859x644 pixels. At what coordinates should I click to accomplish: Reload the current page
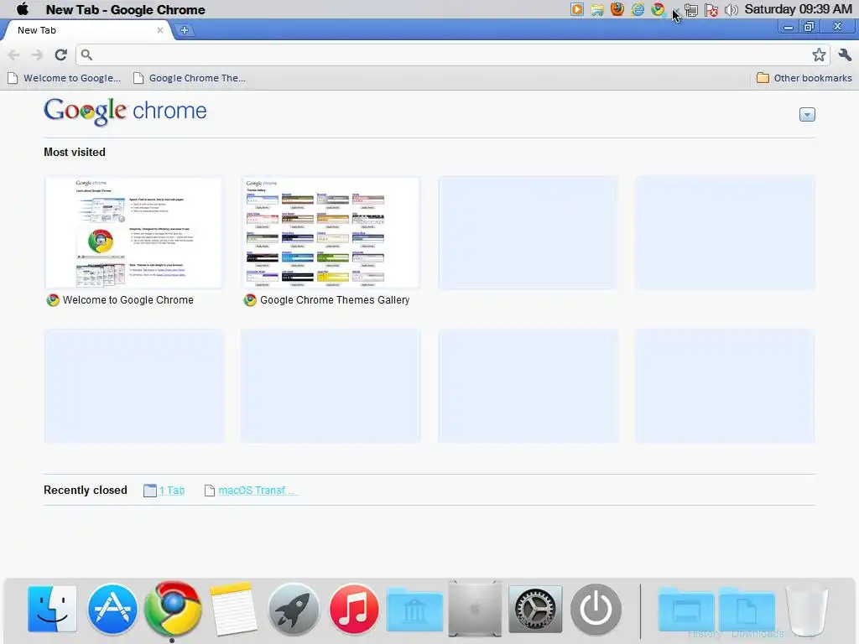point(60,55)
